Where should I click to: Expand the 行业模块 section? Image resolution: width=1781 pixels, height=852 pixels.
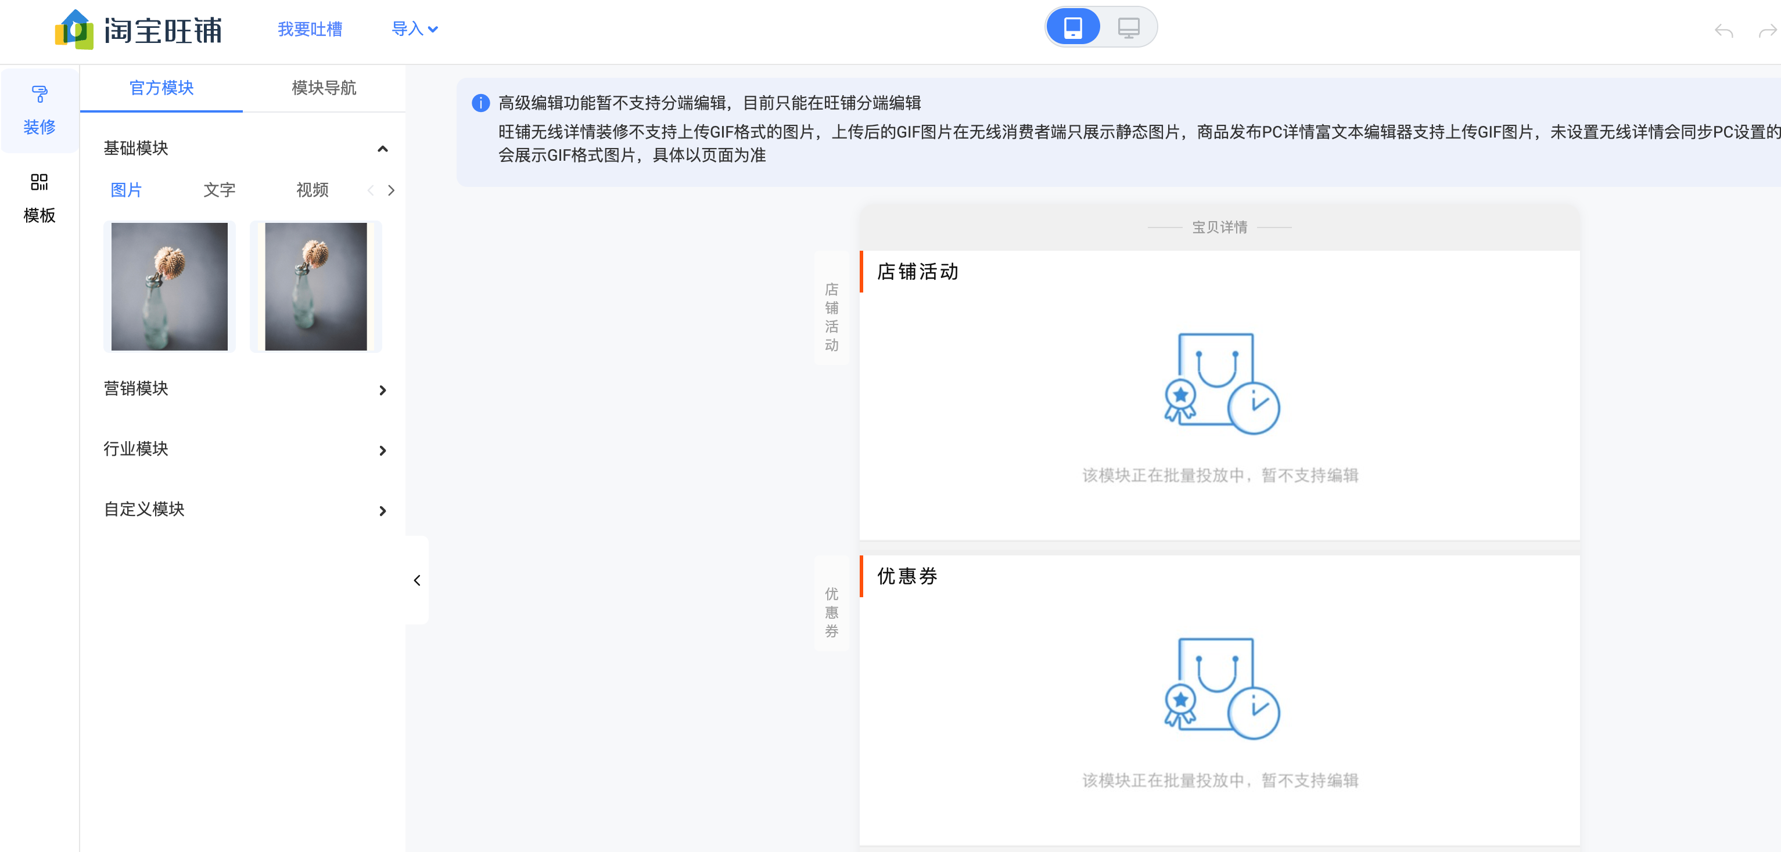click(x=246, y=449)
